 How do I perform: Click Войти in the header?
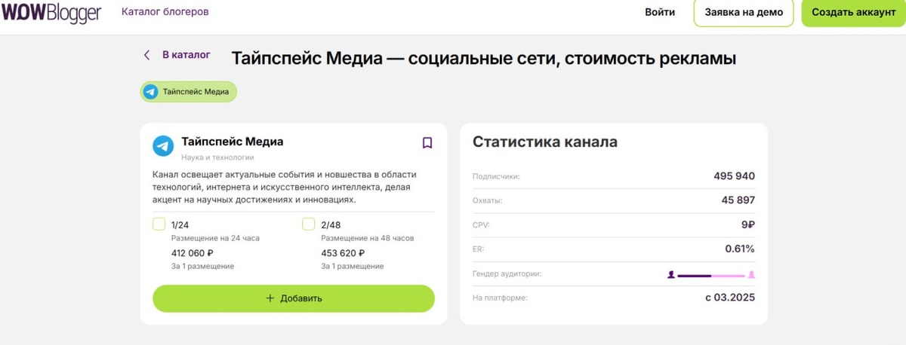(x=660, y=12)
